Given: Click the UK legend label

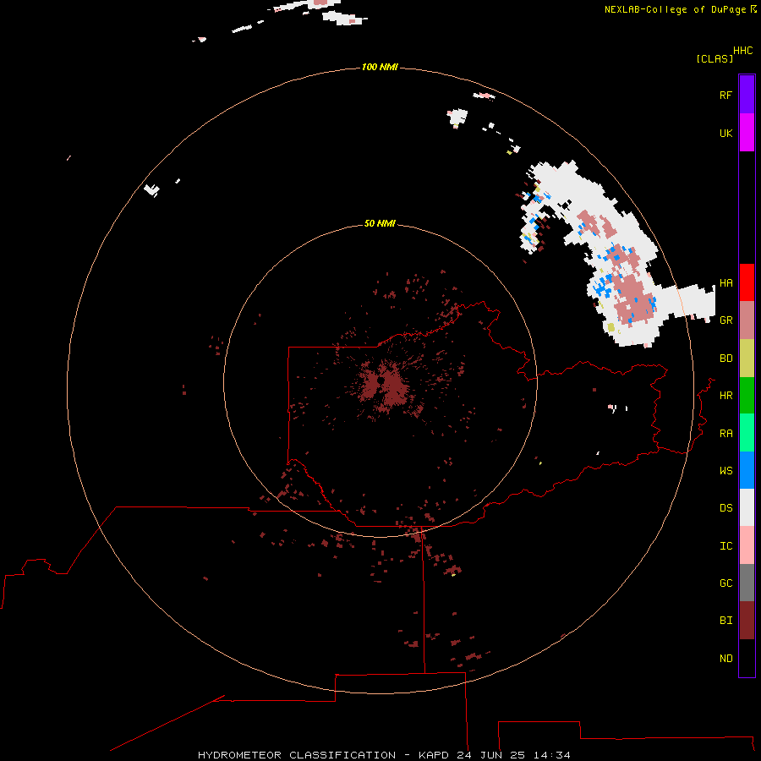Looking at the screenshot, I should pos(725,133).
